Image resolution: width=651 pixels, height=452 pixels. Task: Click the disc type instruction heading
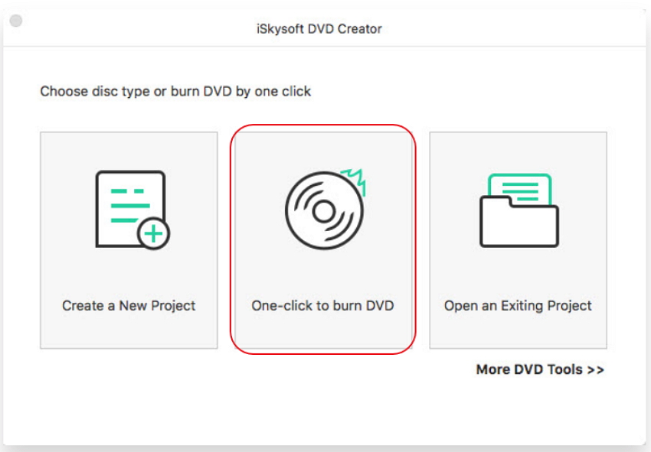(175, 91)
